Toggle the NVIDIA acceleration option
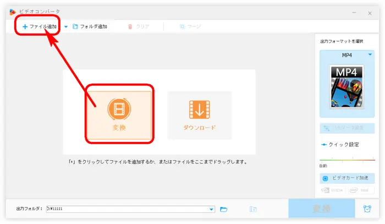Viewport: 385px width, 224px height. [332, 190]
